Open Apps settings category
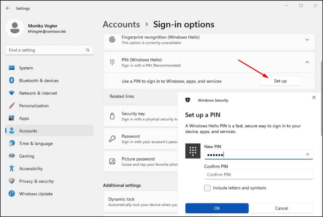The image size is (323, 217). coord(50,118)
